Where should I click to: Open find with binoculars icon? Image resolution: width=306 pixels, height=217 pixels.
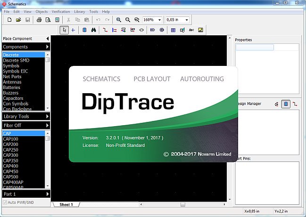pos(94,30)
